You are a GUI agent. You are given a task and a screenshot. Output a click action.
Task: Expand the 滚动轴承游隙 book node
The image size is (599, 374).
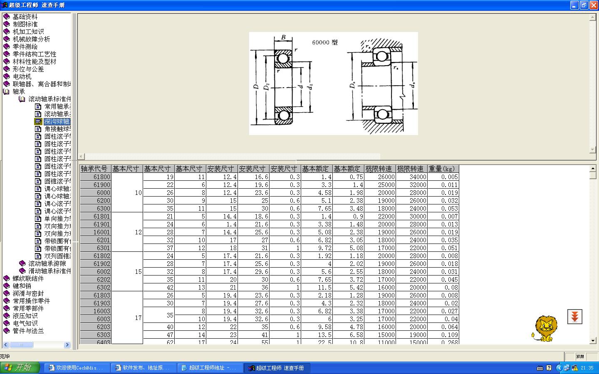22,263
